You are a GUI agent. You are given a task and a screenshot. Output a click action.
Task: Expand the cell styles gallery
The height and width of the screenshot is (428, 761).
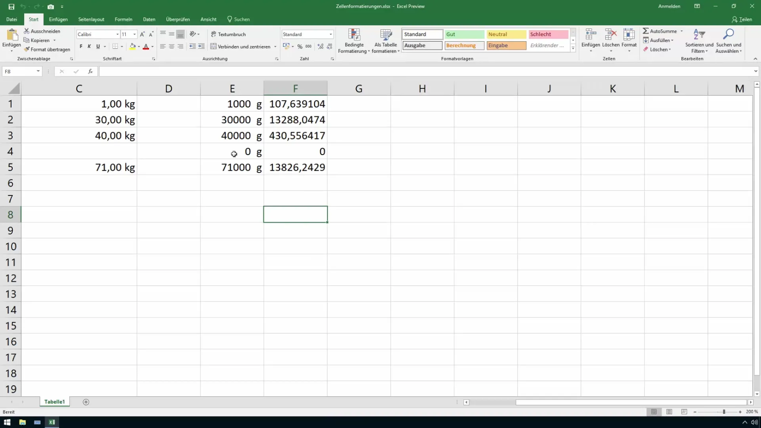point(573,48)
